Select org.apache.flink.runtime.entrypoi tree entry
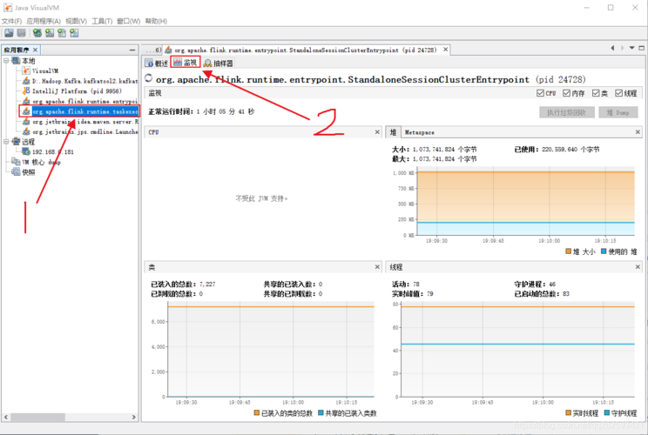648x435 pixels. click(85, 101)
